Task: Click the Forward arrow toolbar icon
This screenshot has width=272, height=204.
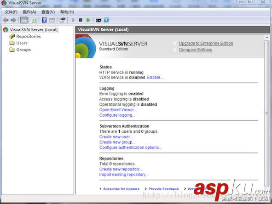Action: pos(13,20)
